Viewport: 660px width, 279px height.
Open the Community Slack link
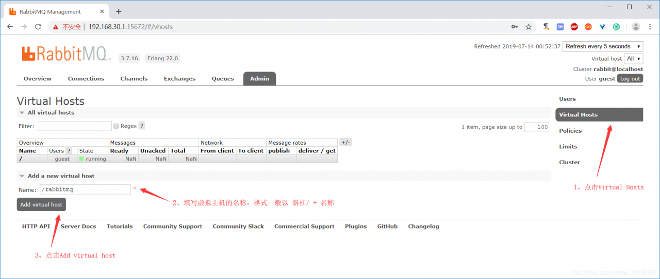pos(238,226)
